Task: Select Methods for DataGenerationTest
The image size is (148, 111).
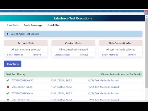Action: tap(110, 55)
